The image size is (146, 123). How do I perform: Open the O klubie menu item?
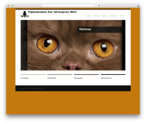point(88,16)
